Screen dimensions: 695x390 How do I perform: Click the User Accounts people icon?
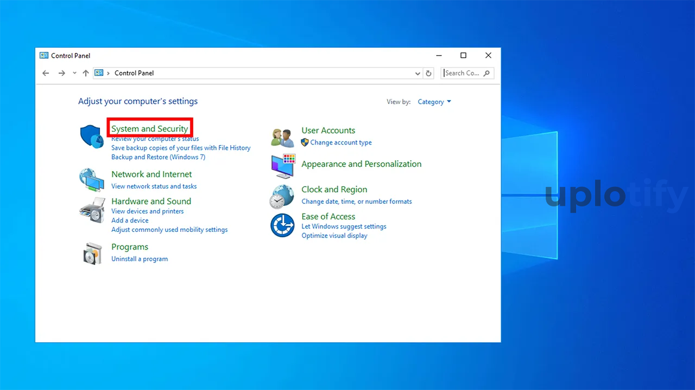pyautogui.click(x=282, y=138)
